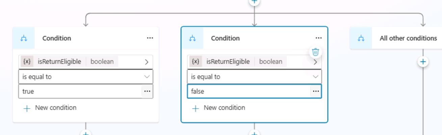The image size is (442, 135).
Task: Expand isReturnEligible variable chevron in second condition
Action: tap(315, 62)
